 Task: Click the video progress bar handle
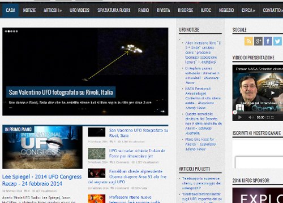click(x=235, y=112)
